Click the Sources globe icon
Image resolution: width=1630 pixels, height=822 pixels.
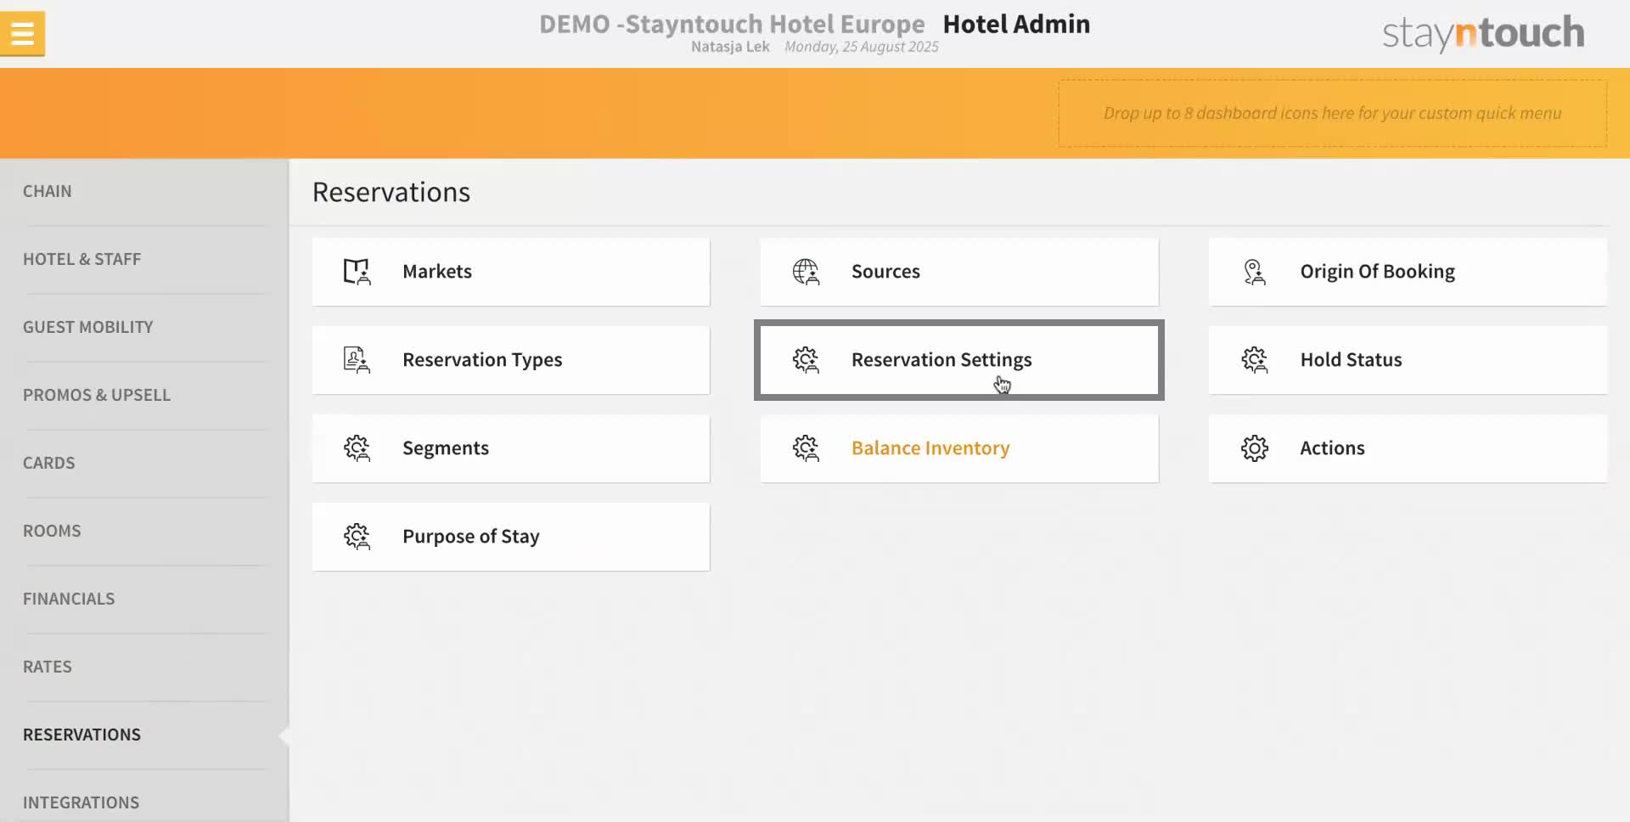[806, 272]
